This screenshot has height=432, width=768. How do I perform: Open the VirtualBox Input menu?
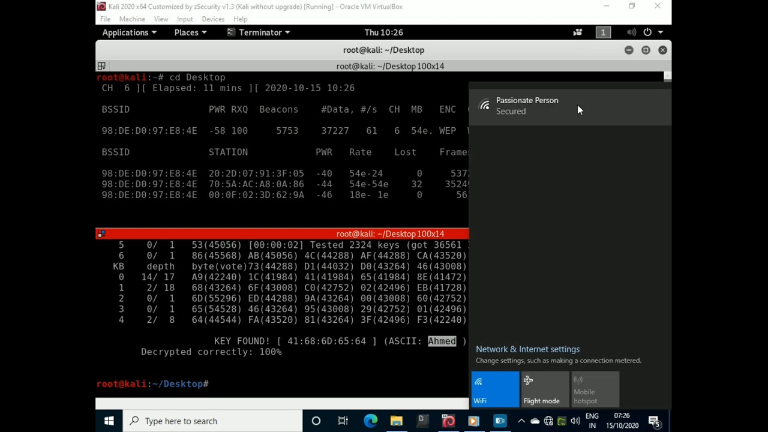[x=185, y=19]
